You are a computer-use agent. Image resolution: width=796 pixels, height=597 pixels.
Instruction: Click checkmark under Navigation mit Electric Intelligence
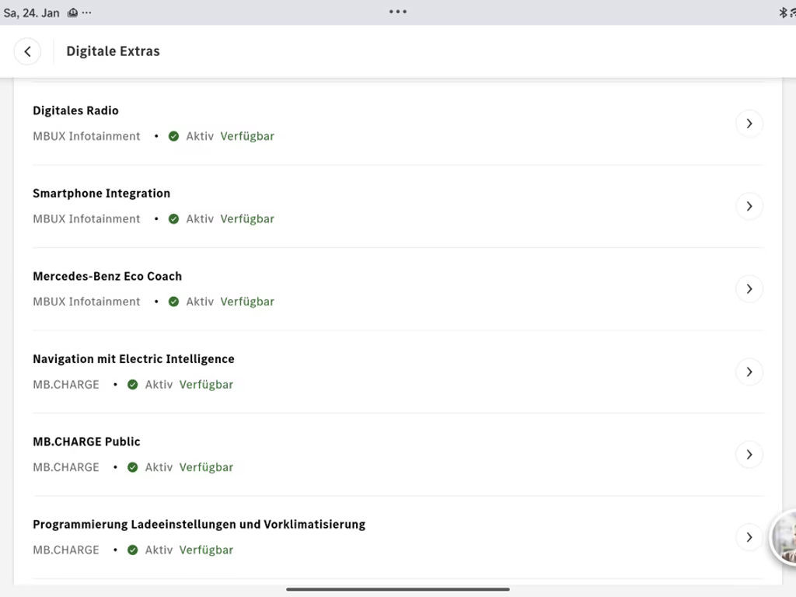click(x=133, y=385)
